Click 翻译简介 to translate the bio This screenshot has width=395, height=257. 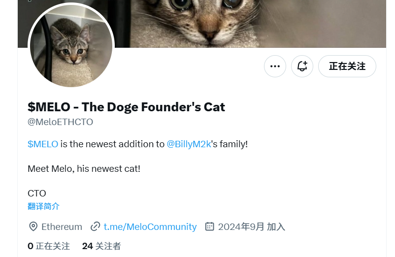(x=43, y=206)
